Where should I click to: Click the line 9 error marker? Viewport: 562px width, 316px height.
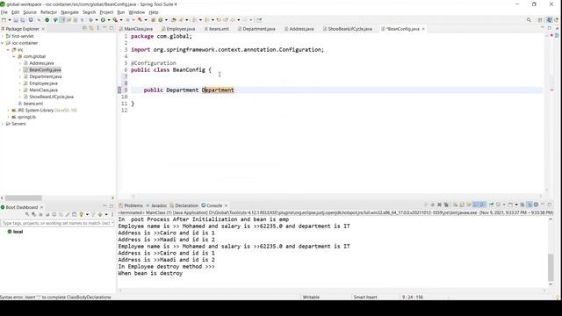119,90
